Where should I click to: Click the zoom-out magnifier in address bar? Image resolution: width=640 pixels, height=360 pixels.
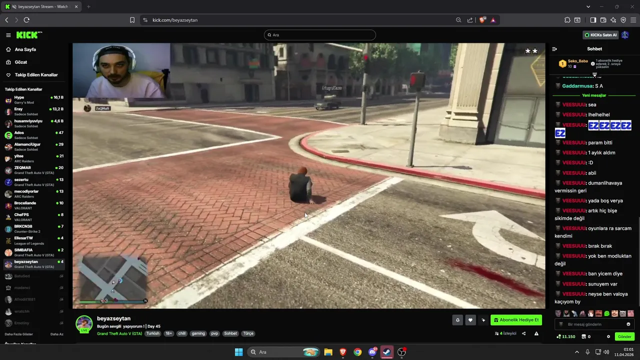point(458,20)
